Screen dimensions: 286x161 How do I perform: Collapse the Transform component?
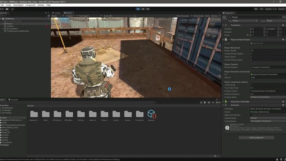(223, 25)
